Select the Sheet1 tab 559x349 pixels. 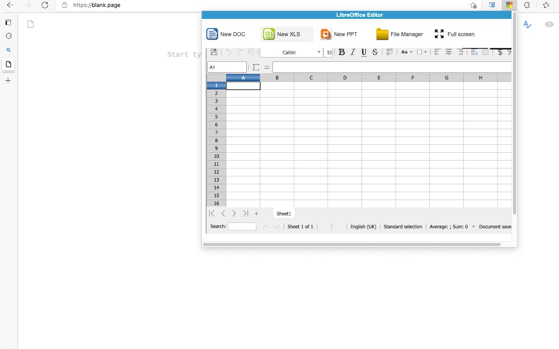[284, 213]
